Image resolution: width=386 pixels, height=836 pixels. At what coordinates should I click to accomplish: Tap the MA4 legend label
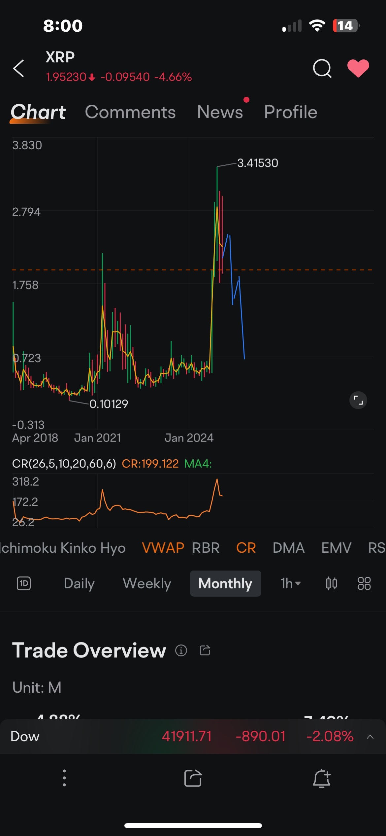(x=198, y=464)
